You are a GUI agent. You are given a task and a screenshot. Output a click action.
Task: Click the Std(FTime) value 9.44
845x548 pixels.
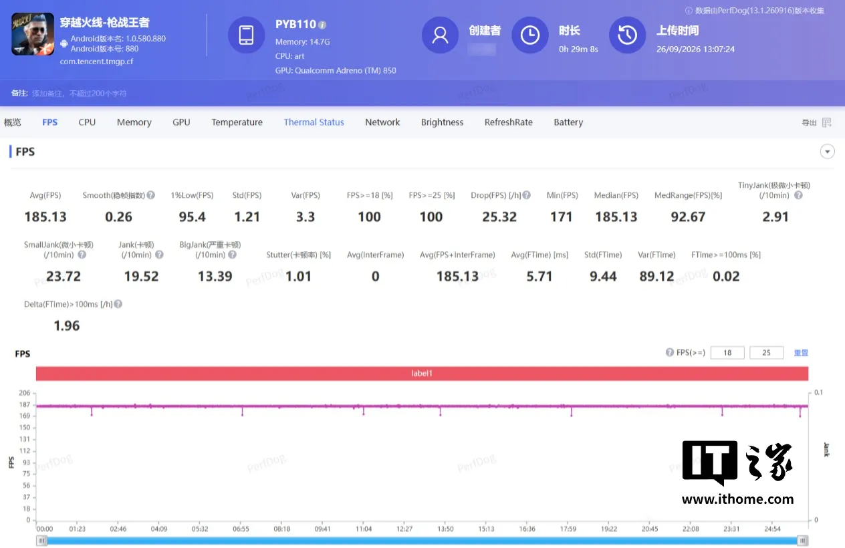(603, 276)
